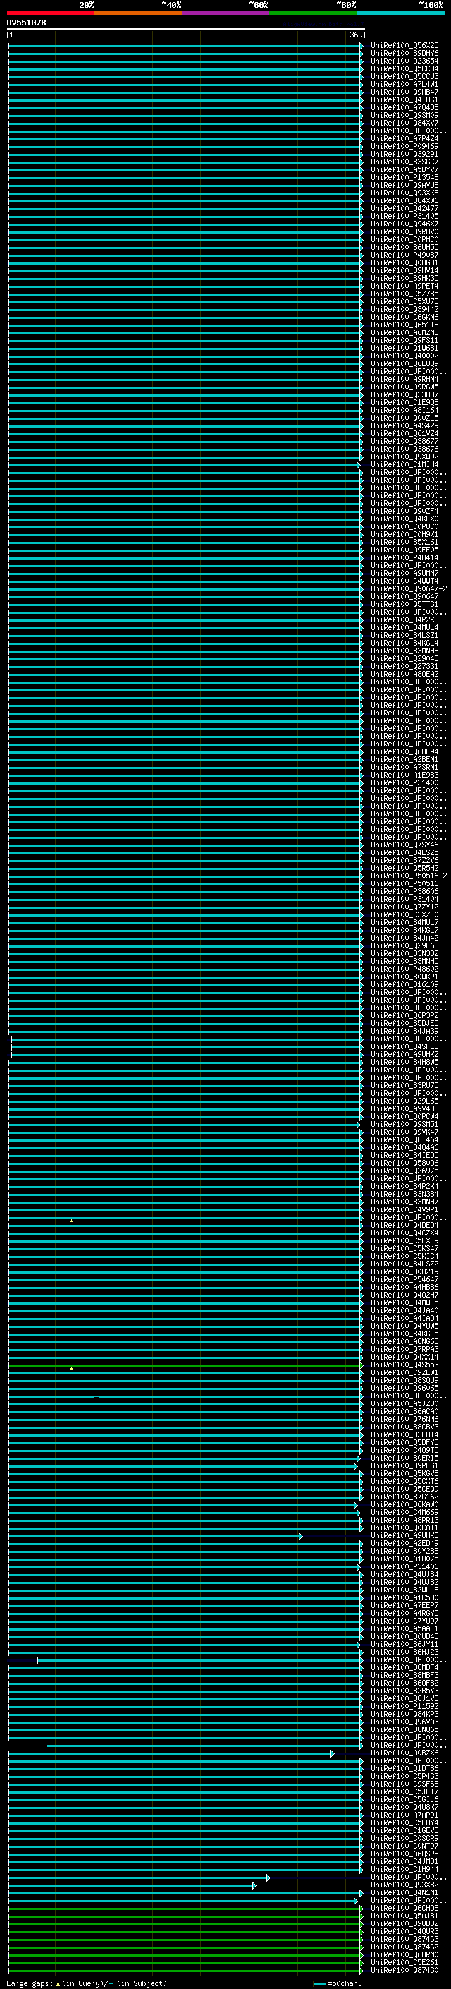Image resolution: width=451 pixels, height=1989 pixels.
Task: Select the UniRef100_P31406 label
Action: coord(404,1566)
